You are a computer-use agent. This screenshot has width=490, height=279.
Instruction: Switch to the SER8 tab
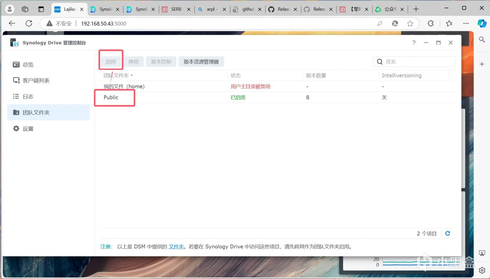point(176,9)
